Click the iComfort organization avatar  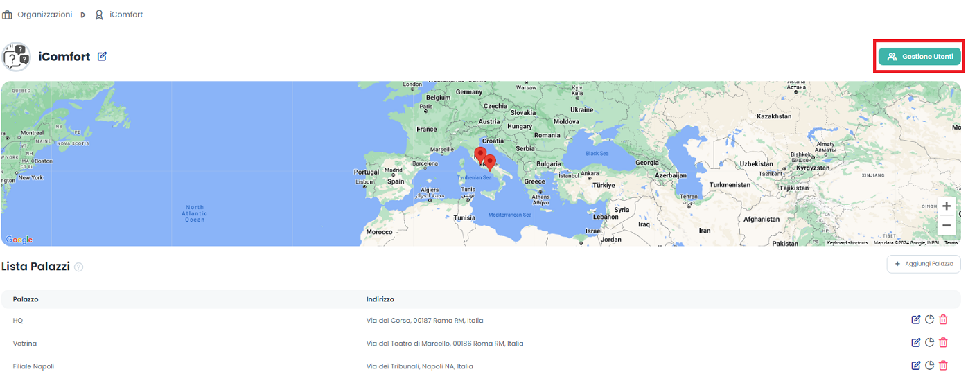point(16,57)
